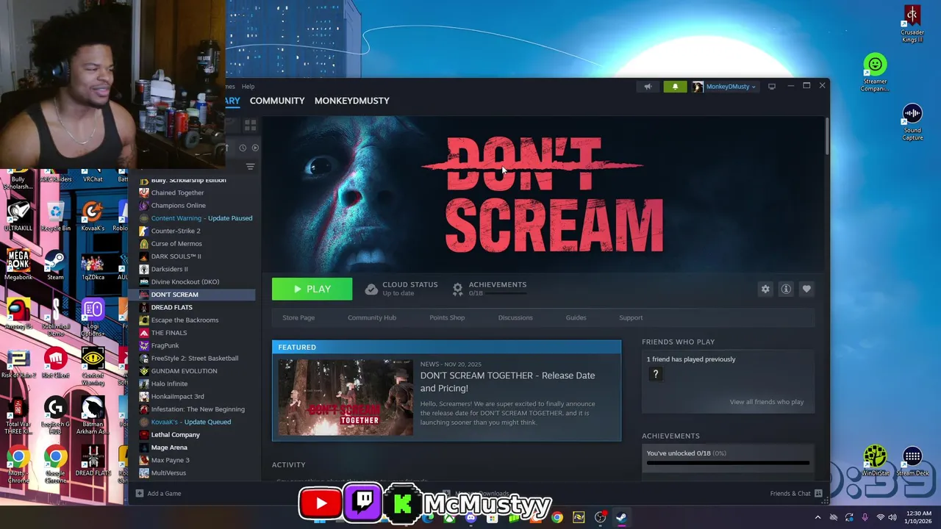Viewport: 941px width, 529px height.
Task: Go to Points Shop
Action: click(447, 317)
